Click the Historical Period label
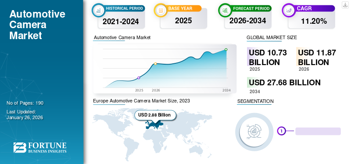 click(x=125, y=8)
